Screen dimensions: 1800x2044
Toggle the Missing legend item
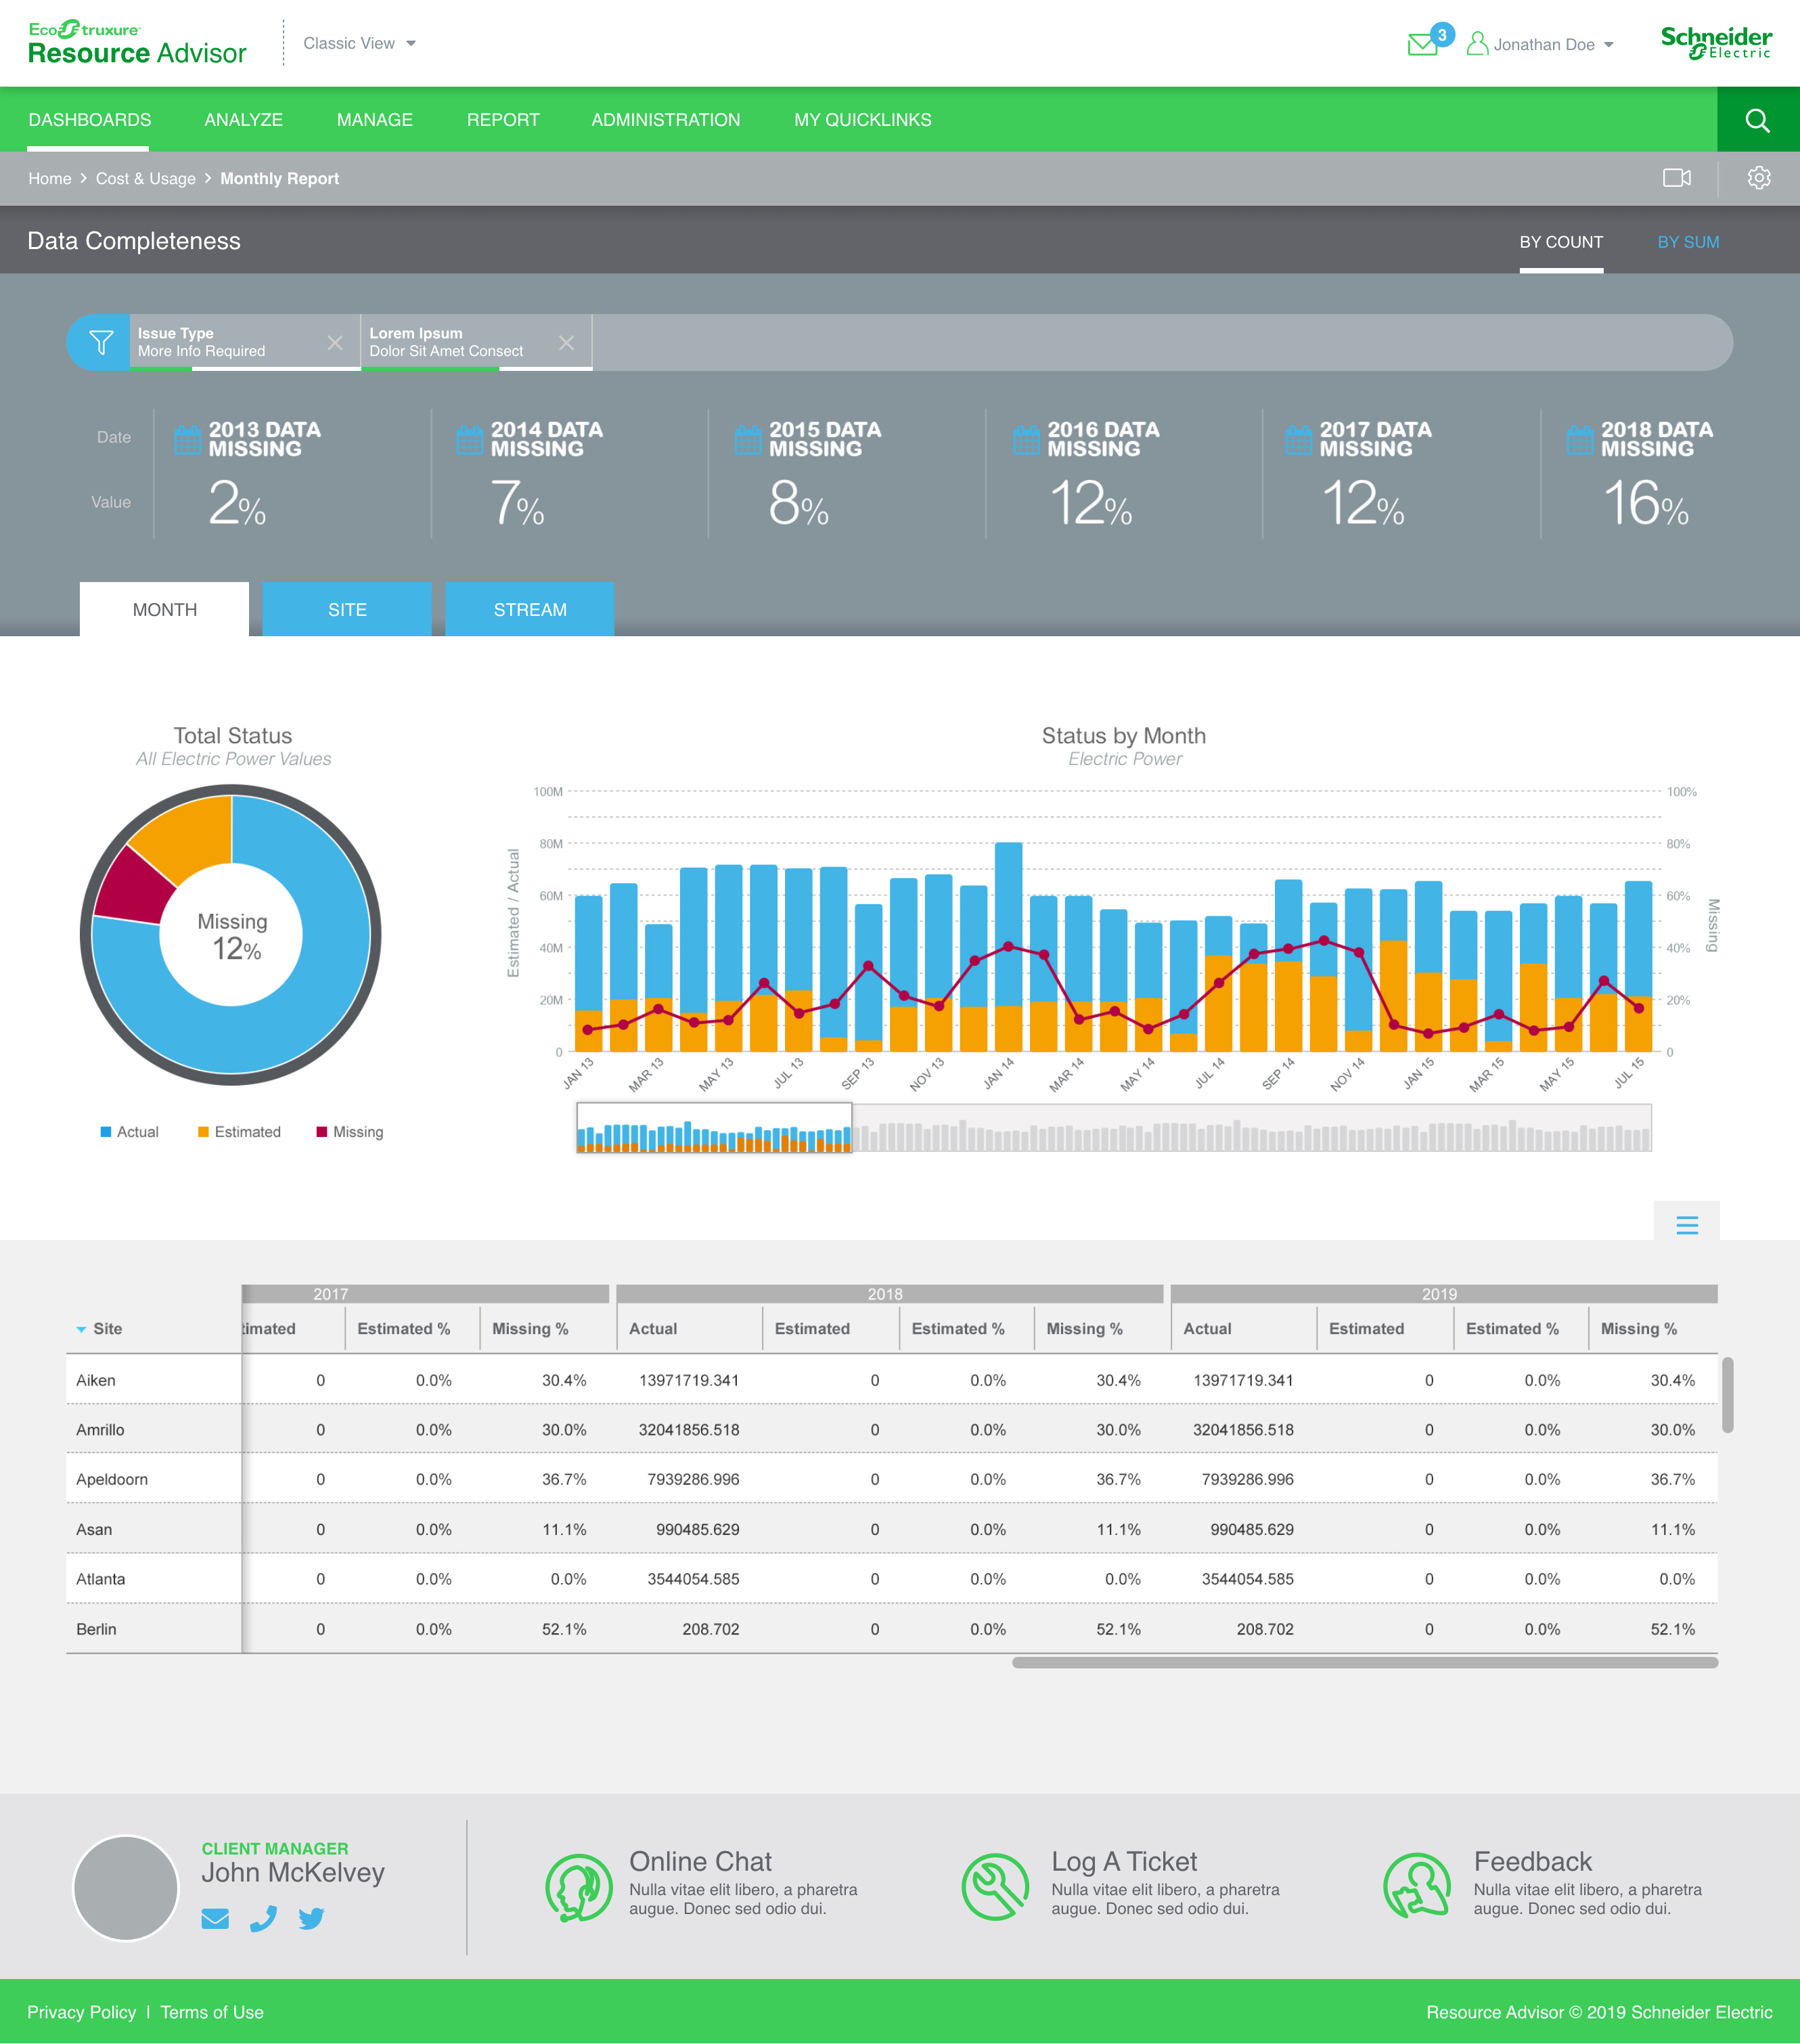point(349,1132)
